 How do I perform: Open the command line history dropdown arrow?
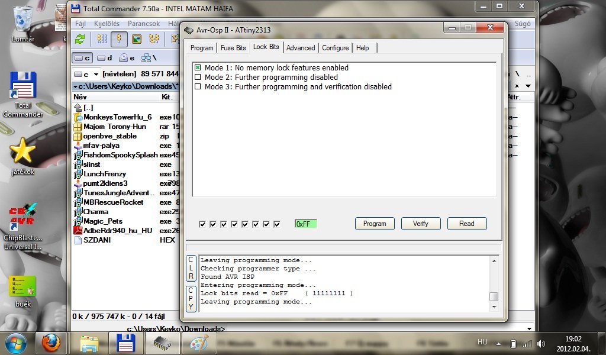(x=530, y=329)
